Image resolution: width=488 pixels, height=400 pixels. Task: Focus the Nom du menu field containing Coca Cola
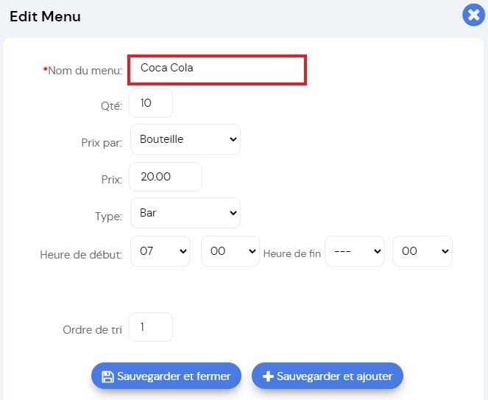coord(217,70)
